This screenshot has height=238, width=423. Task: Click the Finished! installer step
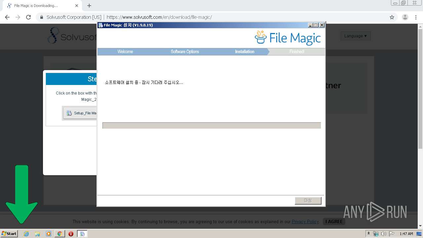pyautogui.click(x=297, y=52)
